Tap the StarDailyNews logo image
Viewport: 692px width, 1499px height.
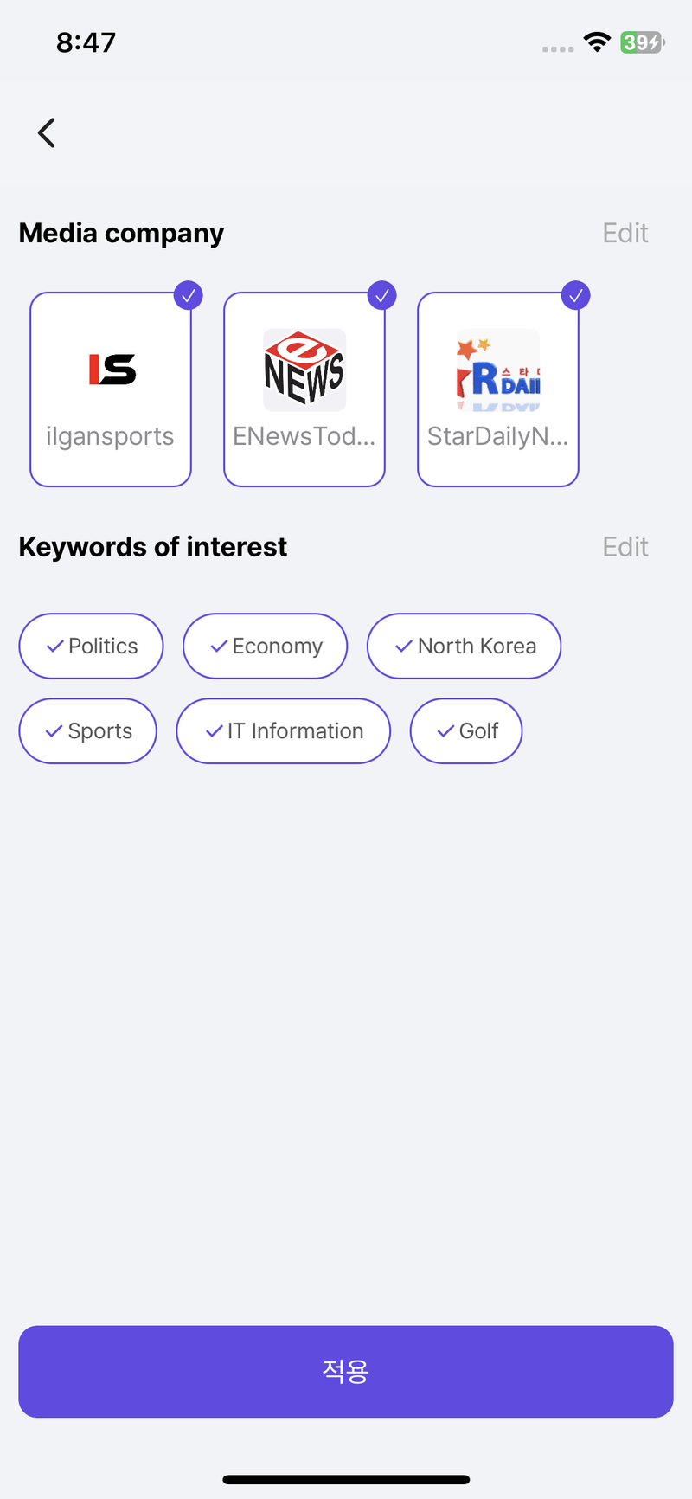pyautogui.click(x=498, y=370)
